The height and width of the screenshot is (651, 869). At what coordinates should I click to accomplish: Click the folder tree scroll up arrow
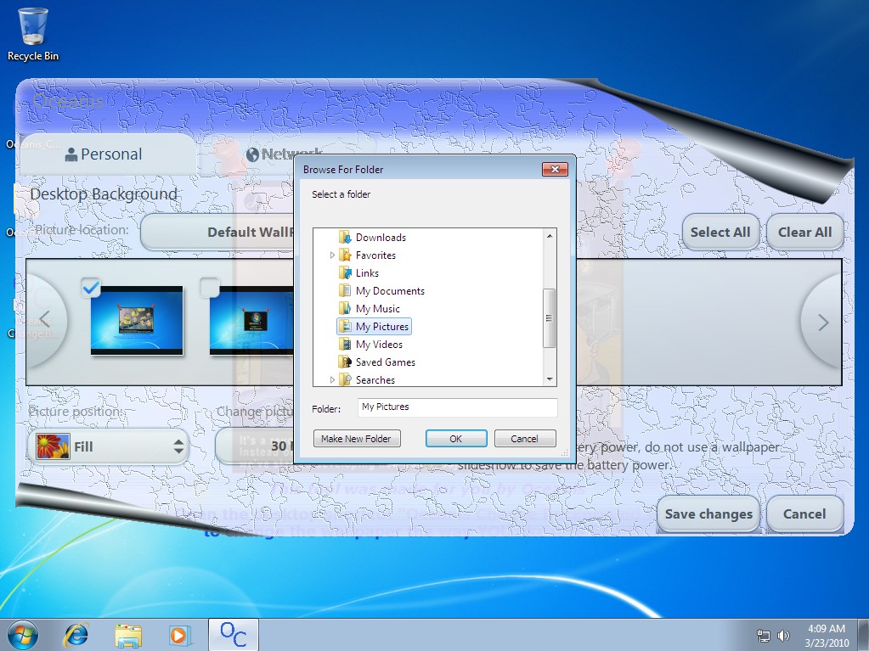pos(550,236)
